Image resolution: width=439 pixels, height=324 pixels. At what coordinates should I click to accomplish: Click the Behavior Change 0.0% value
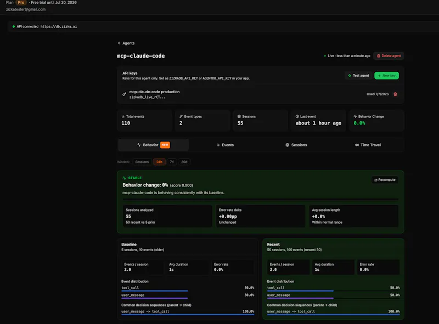pyautogui.click(x=359, y=123)
